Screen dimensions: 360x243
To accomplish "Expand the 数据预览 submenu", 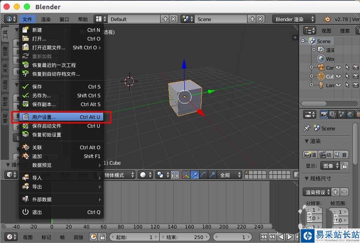I will coord(61,165).
